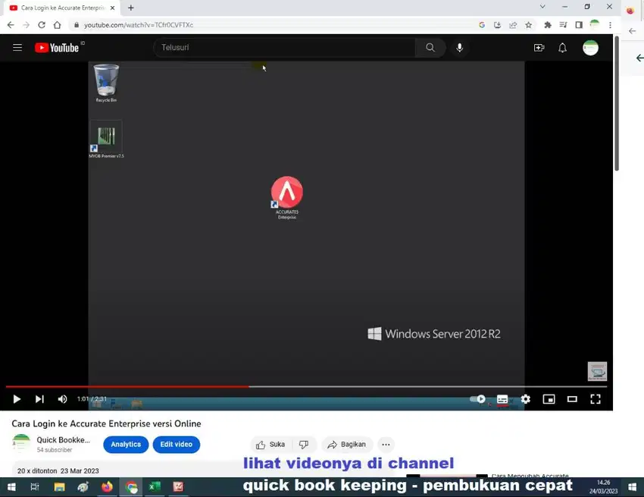Toggle subtitles captions button
Screen dimensions: 644x497
point(502,399)
